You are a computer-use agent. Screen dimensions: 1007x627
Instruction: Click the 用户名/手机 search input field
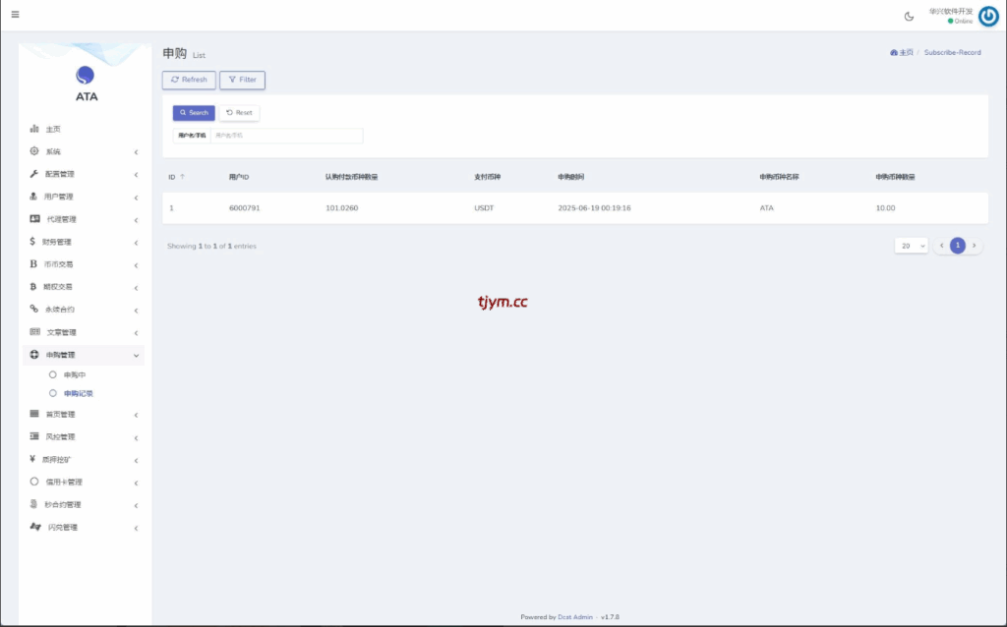(286, 136)
